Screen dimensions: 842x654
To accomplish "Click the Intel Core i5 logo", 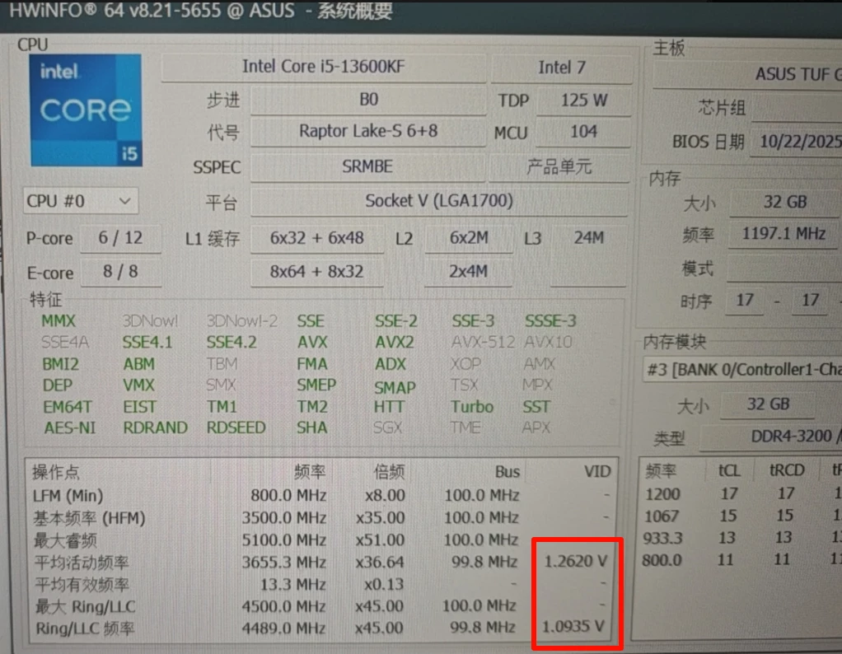I will [x=86, y=110].
